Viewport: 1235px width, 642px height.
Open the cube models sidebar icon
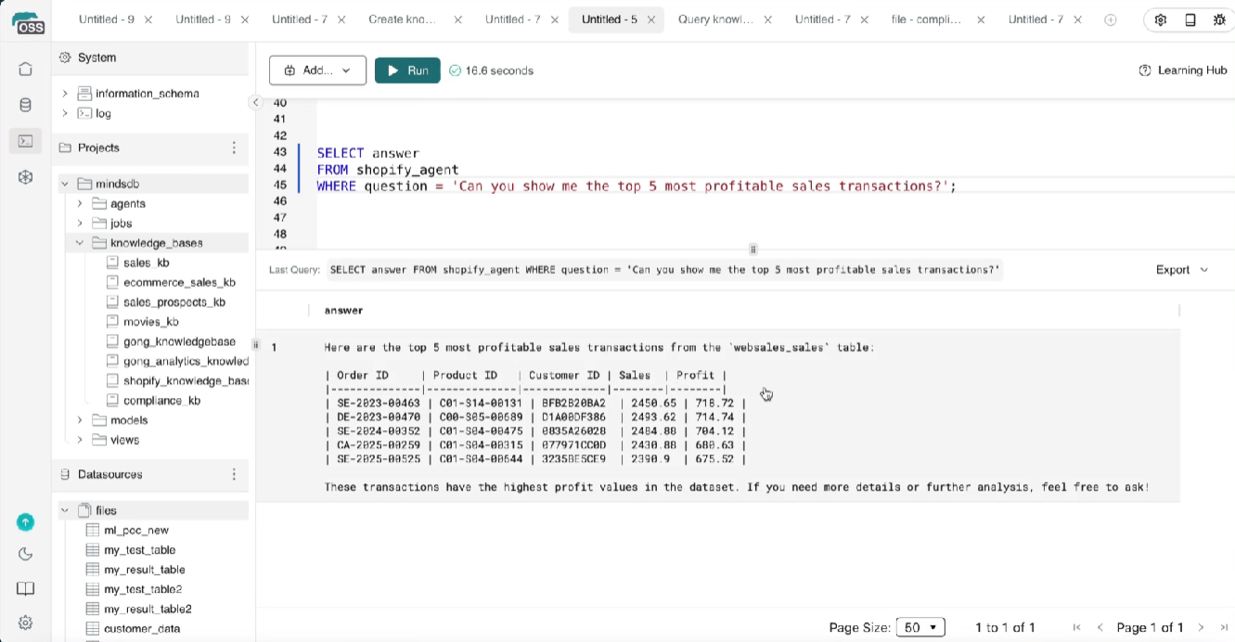click(26, 176)
